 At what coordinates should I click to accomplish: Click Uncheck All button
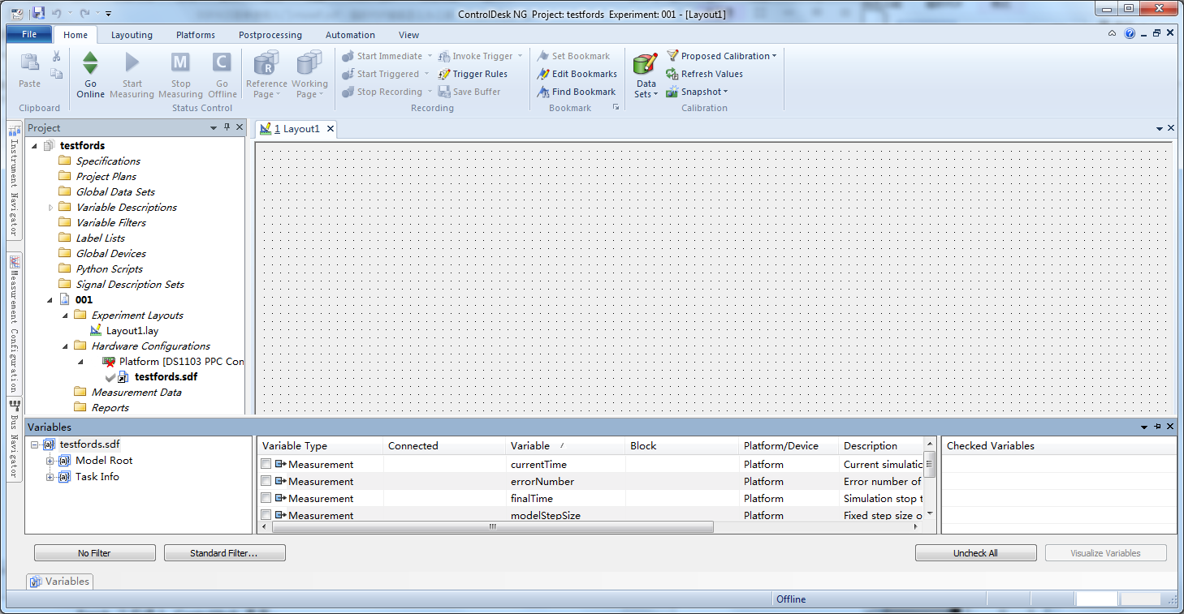pos(975,553)
